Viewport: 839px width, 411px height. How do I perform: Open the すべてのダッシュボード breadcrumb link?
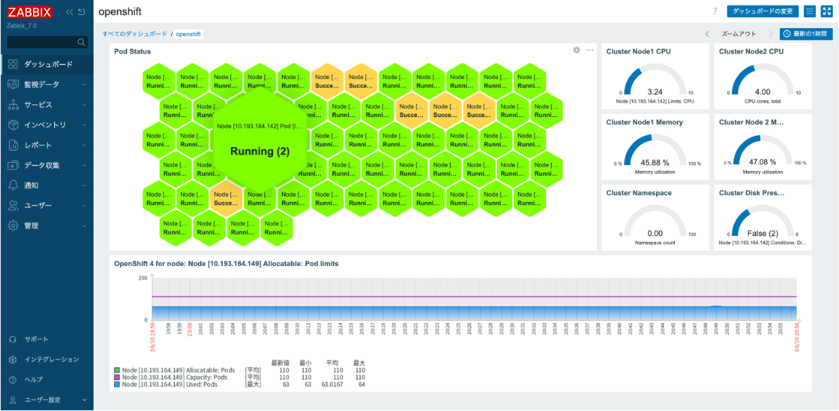pyautogui.click(x=134, y=32)
